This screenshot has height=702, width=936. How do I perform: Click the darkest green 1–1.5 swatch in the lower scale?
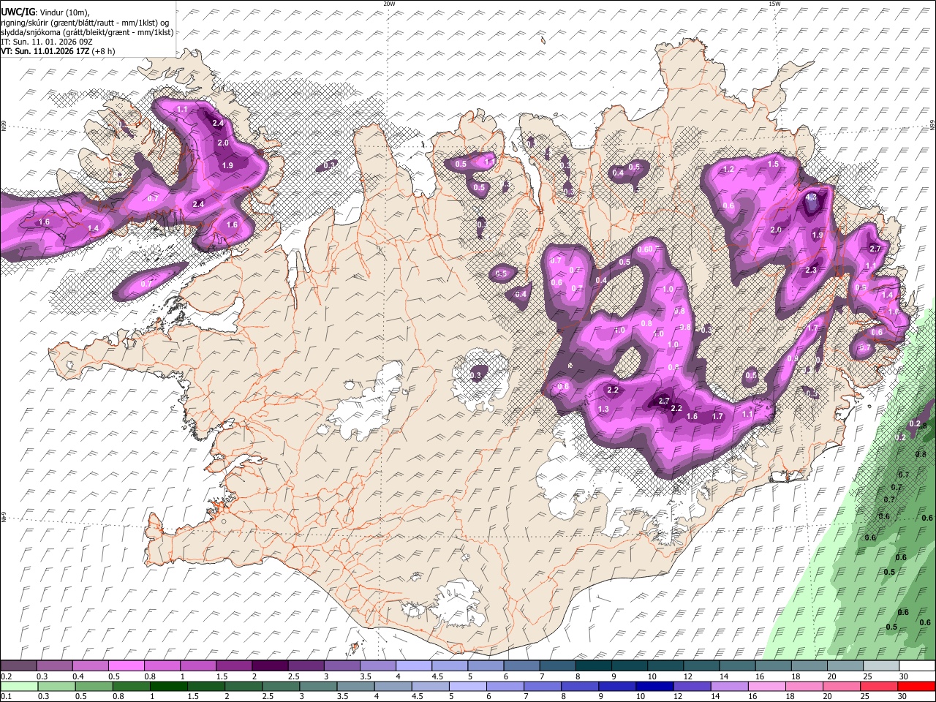click(168, 687)
